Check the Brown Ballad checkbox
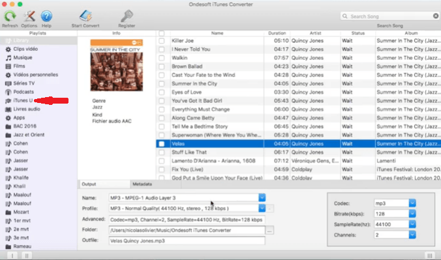 (162, 66)
